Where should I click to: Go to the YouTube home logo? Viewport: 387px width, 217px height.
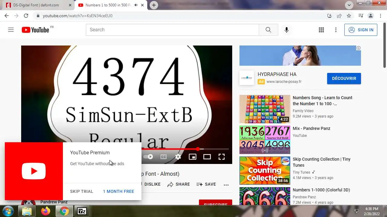35,30
